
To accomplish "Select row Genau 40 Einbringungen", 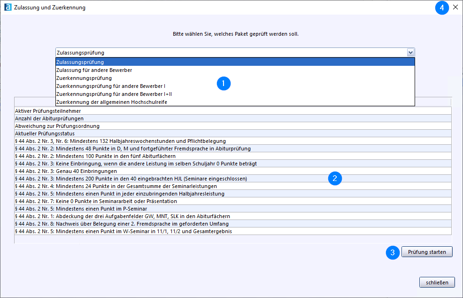I will [233, 171].
